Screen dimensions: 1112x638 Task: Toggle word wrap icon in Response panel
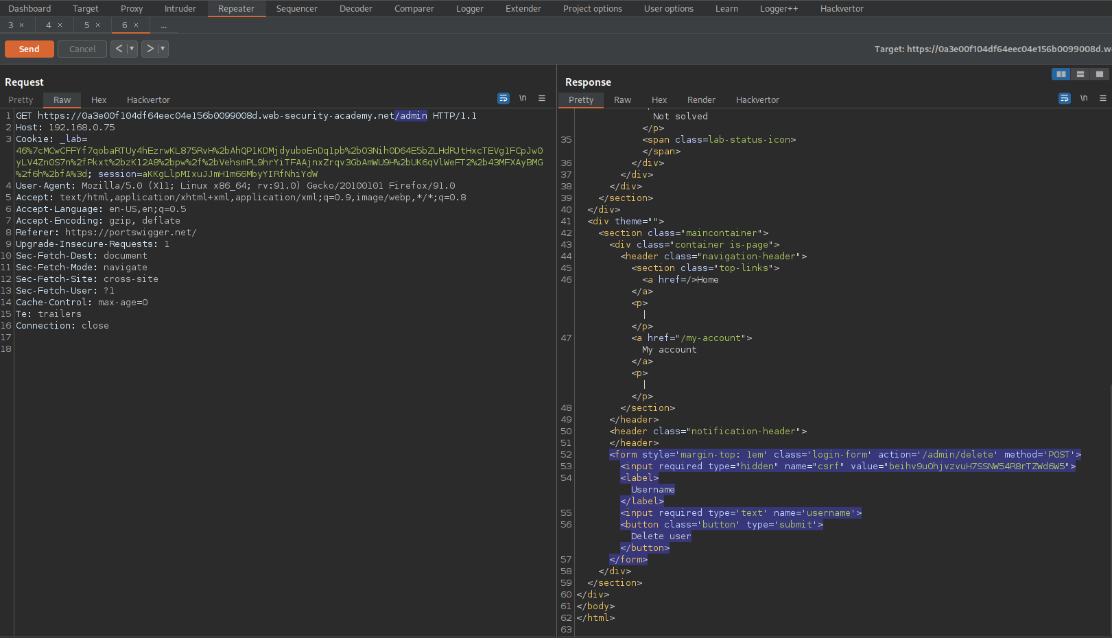point(1065,99)
